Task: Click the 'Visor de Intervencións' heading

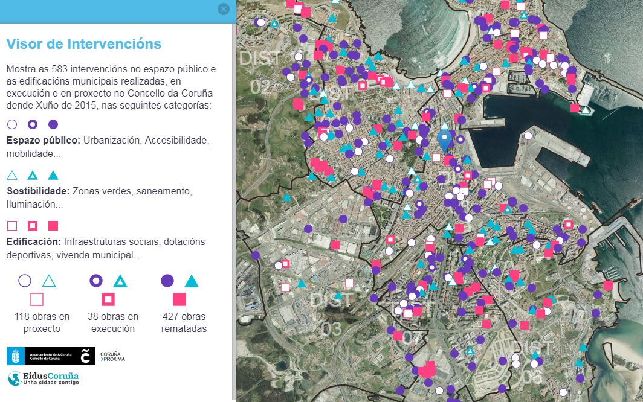Action: (x=83, y=44)
